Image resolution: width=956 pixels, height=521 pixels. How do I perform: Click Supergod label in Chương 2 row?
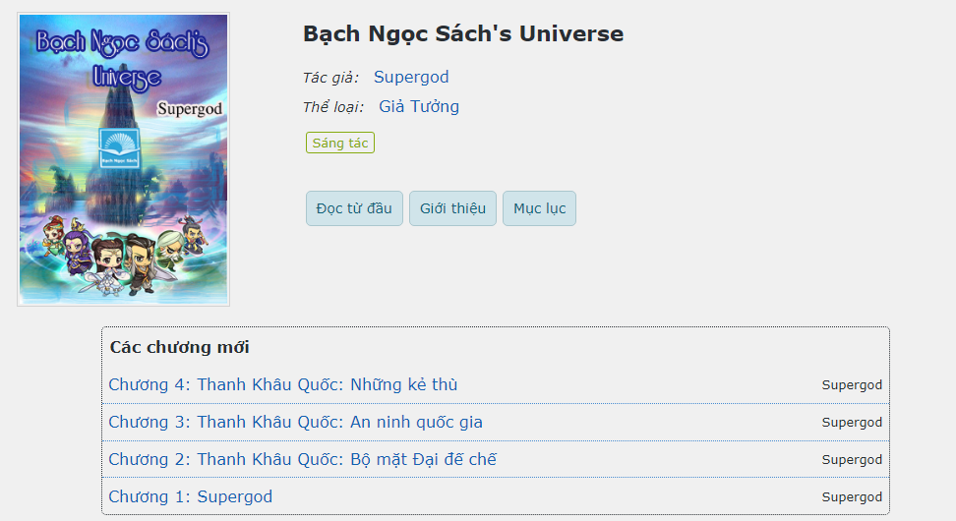852,460
